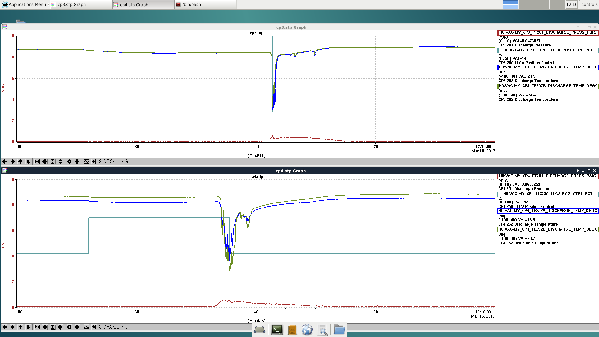The image size is (599, 337).
Task: Pan cp3 graph left with arrow button
Action: (x=5, y=162)
